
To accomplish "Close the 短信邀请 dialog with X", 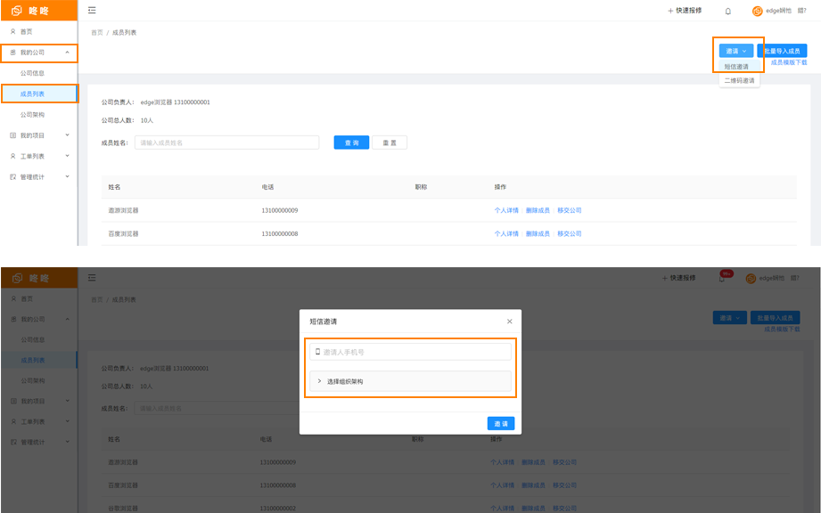I will pyautogui.click(x=510, y=322).
